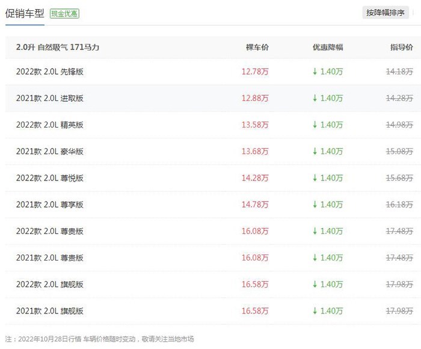Image resolution: width=421 pixels, height=349 pixels.
Task: Click the 裸车价 column header
Action: tap(257, 48)
